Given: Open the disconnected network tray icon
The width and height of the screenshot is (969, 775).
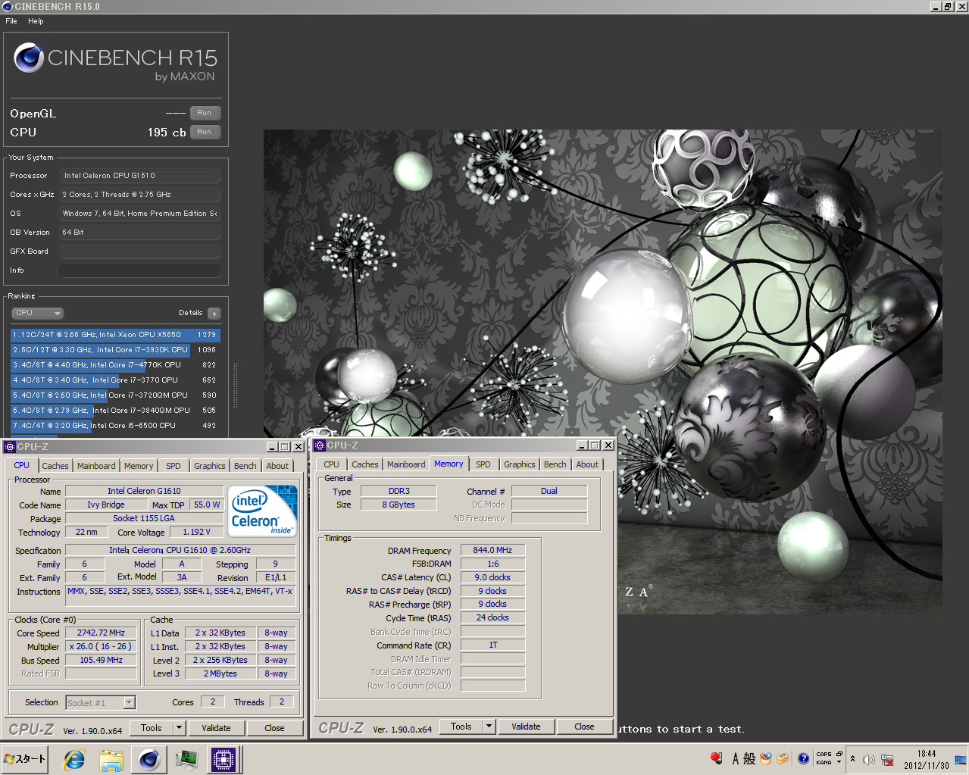Looking at the screenshot, I should coord(887,759).
